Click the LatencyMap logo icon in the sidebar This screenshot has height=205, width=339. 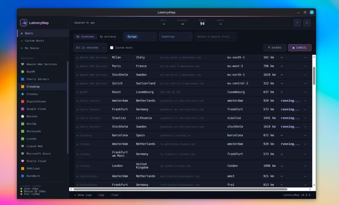tap(24, 23)
